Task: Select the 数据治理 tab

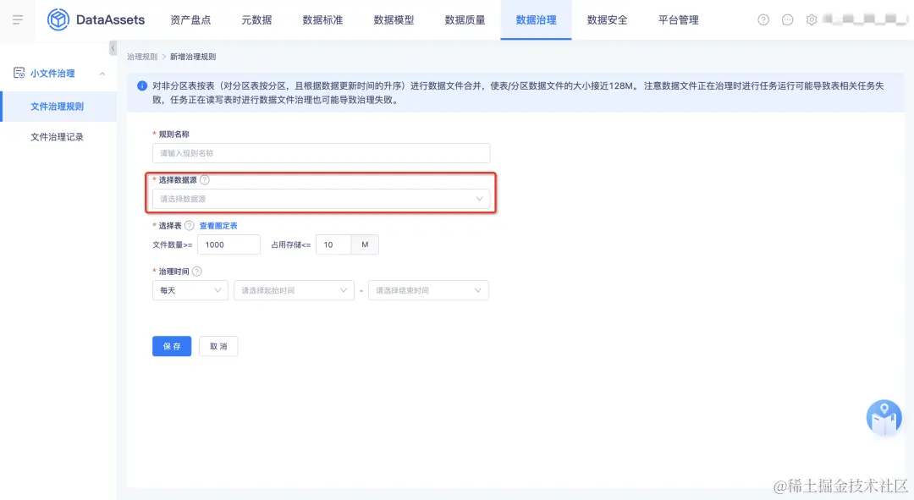Action: [536, 19]
